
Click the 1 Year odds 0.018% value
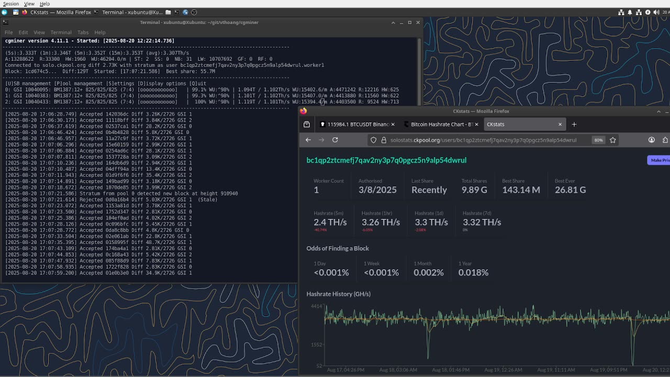[473, 272]
